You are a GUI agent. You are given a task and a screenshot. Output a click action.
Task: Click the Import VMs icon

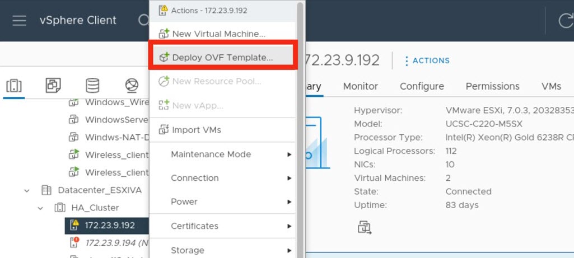pos(164,130)
